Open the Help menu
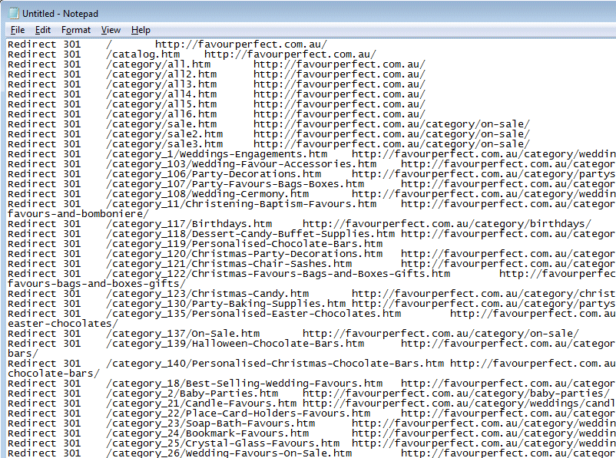This screenshot has width=616, height=458. point(141,30)
